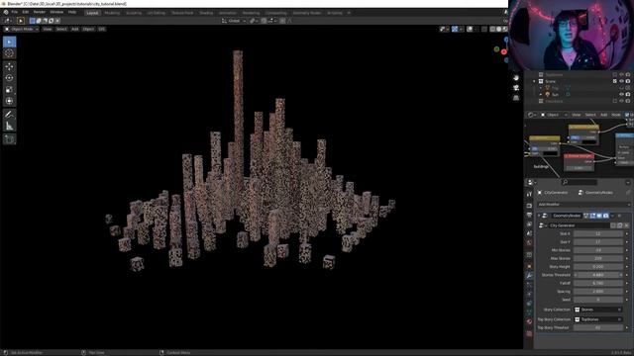Unlink the City Generator node group
The height and width of the screenshot is (356, 634).
pyautogui.click(x=626, y=225)
